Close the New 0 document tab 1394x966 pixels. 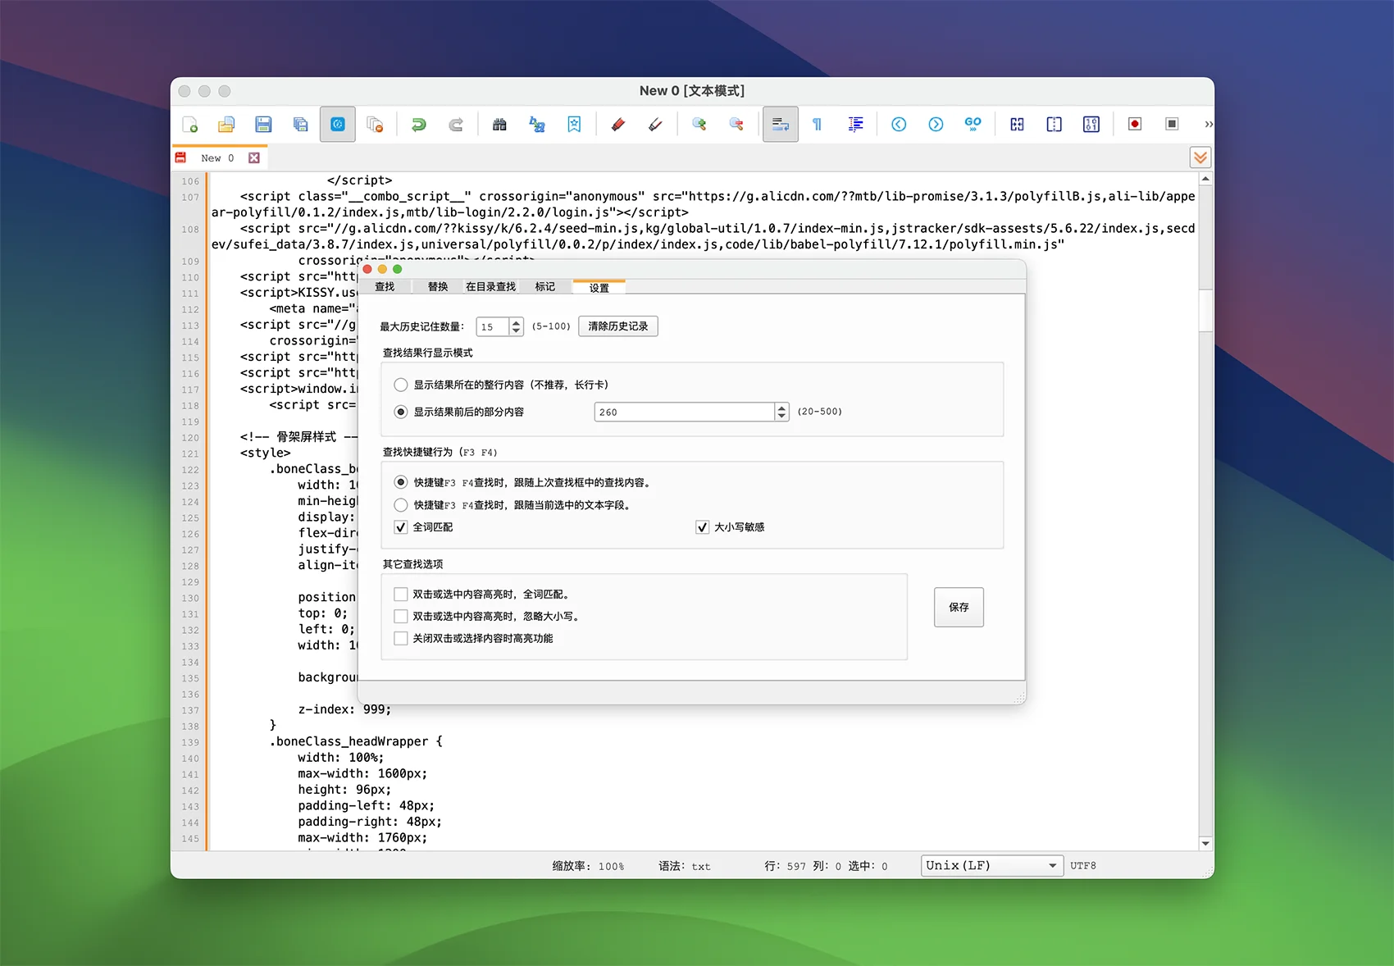254,158
